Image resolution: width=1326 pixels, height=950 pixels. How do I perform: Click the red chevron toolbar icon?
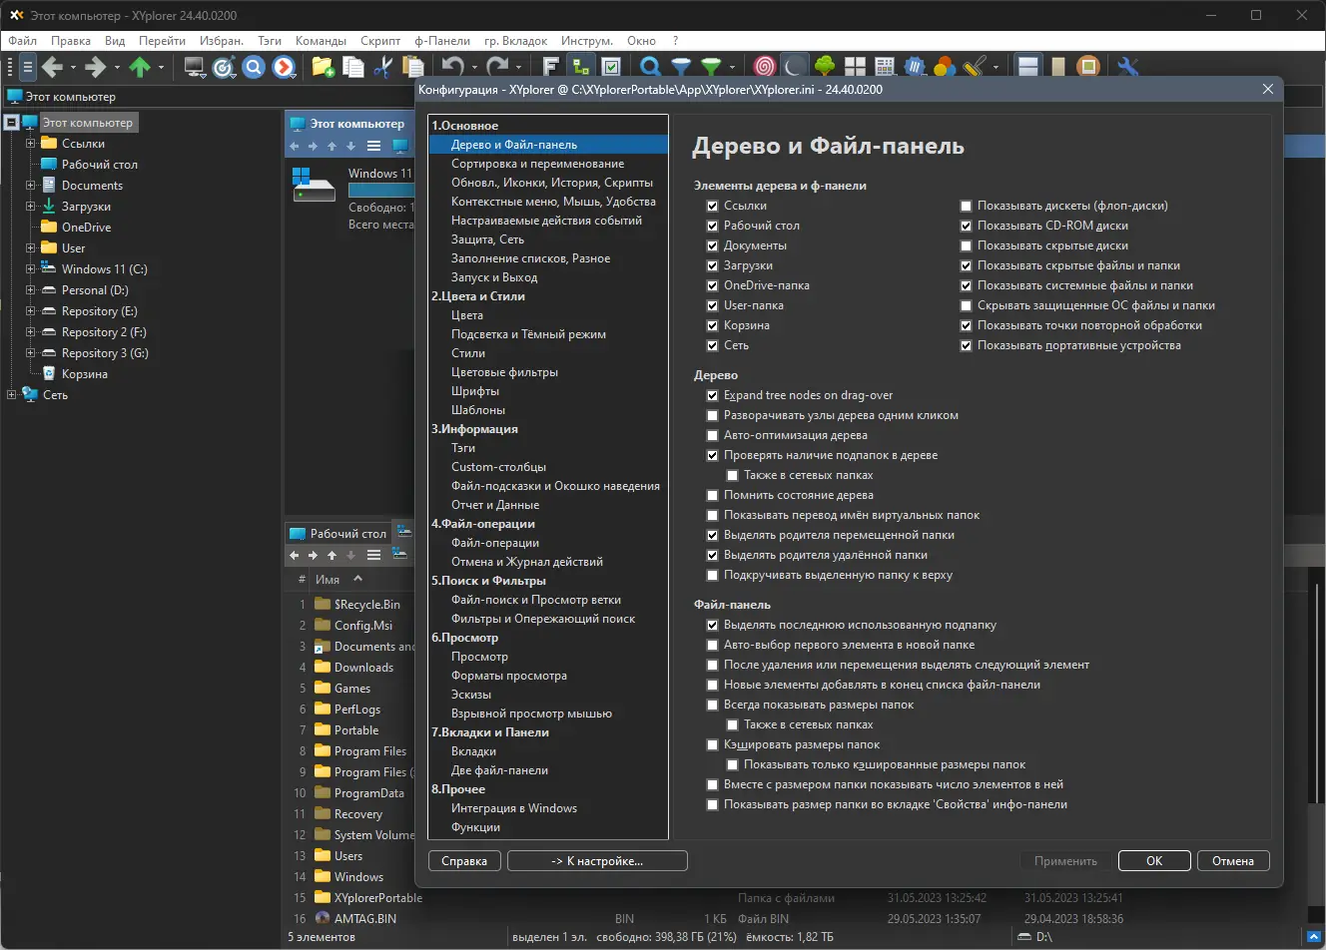(285, 67)
